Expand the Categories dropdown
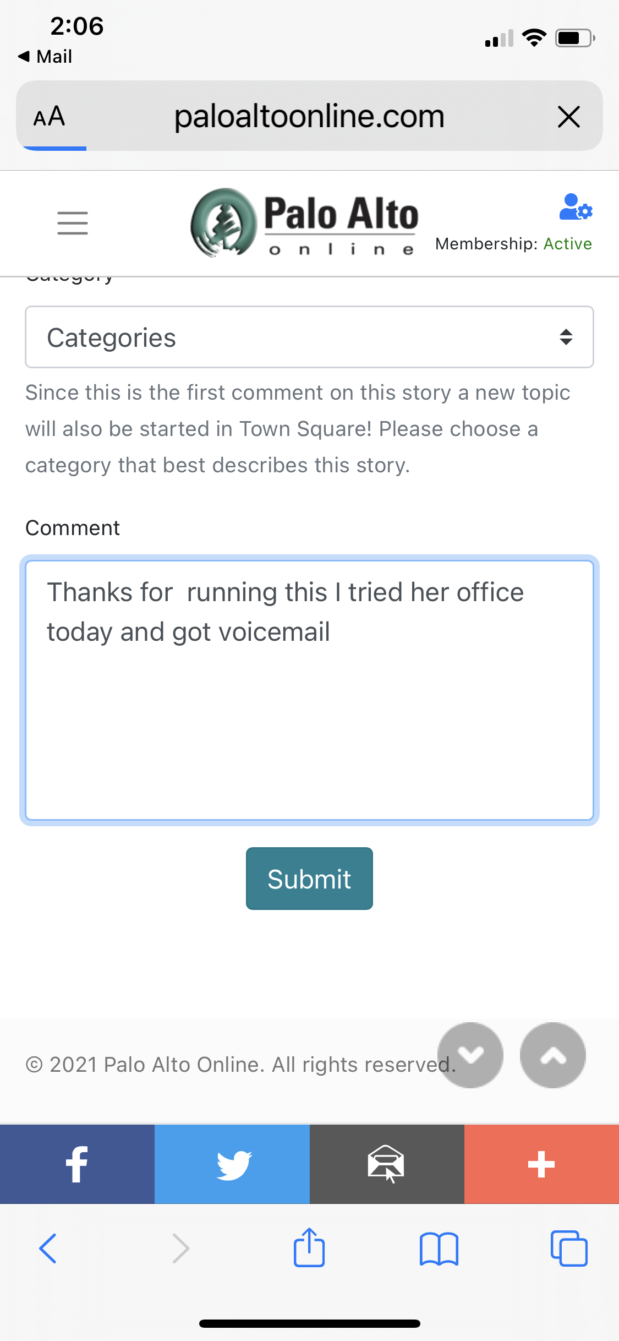This screenshot has width=619, height=1341. pos(309,337)
